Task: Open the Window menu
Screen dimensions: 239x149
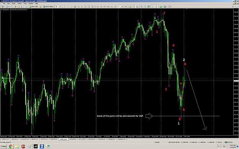Action: pyautogui.click(x=31, y=3)
